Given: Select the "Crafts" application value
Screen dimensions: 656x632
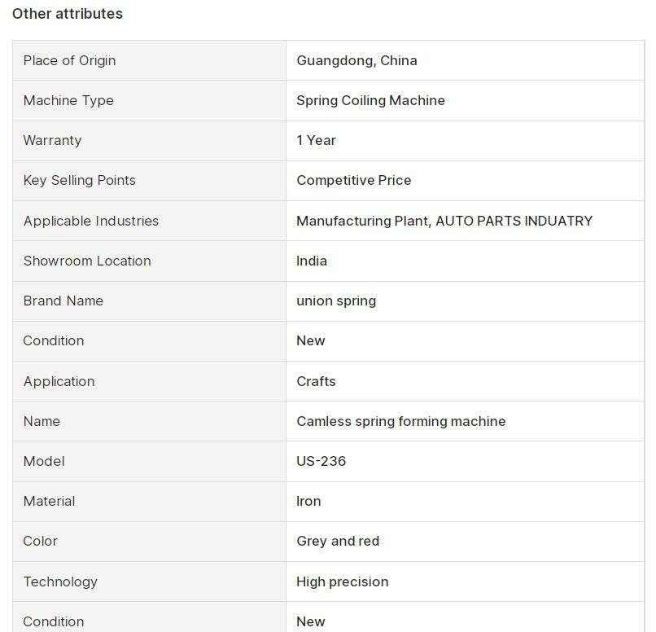Looking at the screenshot, I should 316,381.
